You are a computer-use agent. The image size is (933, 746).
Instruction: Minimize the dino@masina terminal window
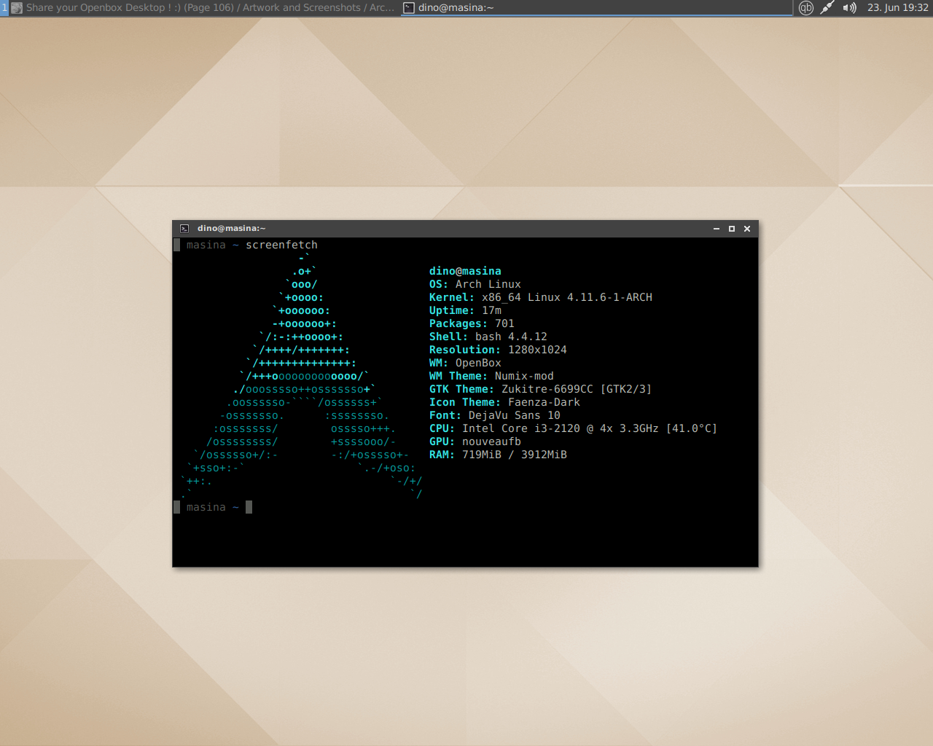[717, 229]
